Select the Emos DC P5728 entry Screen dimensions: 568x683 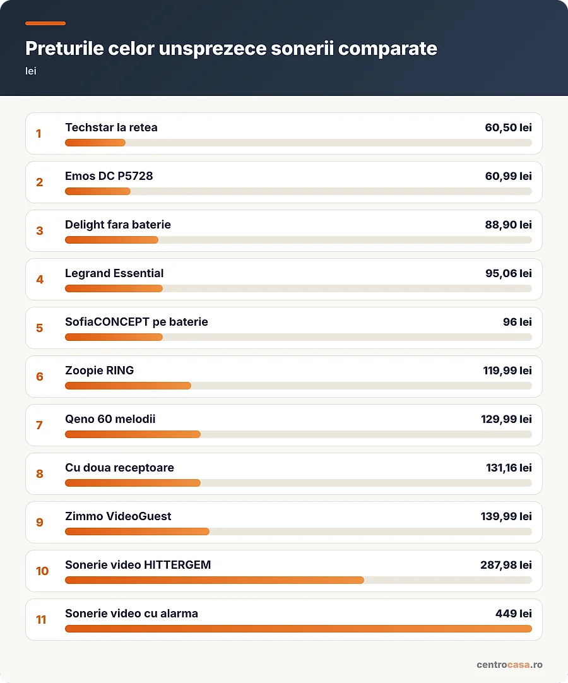pos(283,182)
